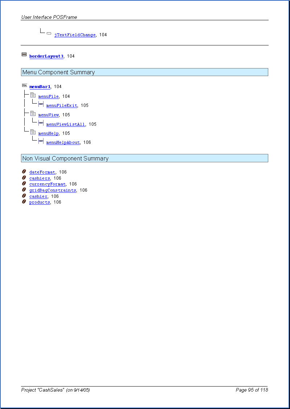Open the products link
The image size is (290, 409).
tap(40, 202)
